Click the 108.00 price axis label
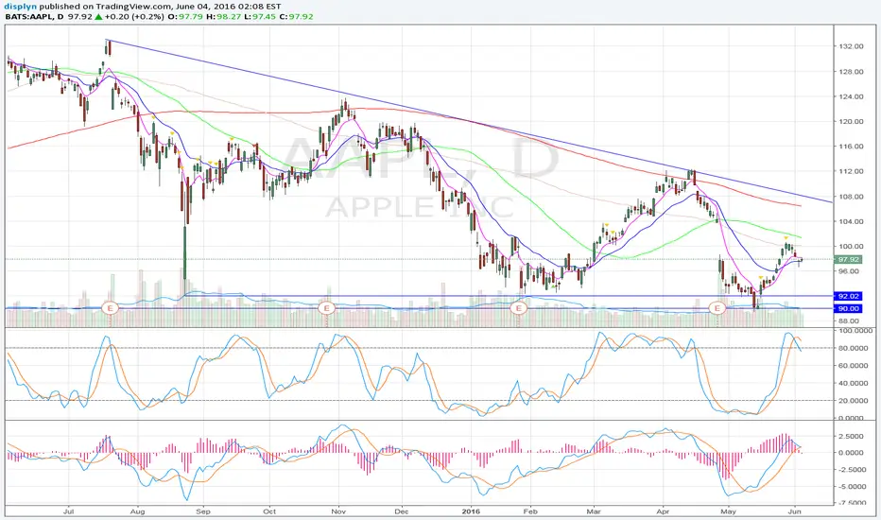The width and height of the screenshot is (881, 520). pyautogui.click(x=851, y=197)
